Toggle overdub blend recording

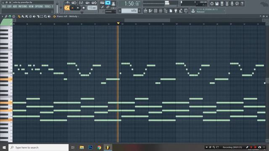(87, 3)
